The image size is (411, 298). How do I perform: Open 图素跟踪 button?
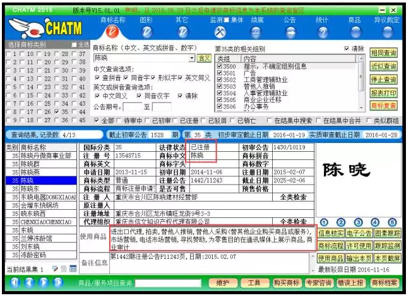point(388,233)
